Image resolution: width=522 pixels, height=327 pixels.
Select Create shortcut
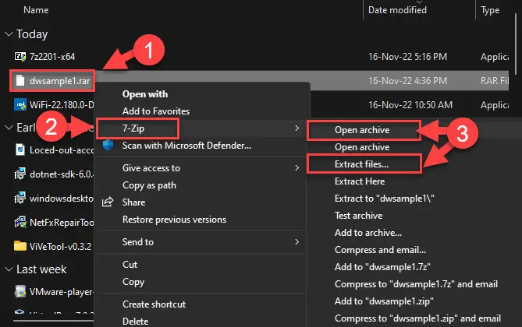[154, 304]
